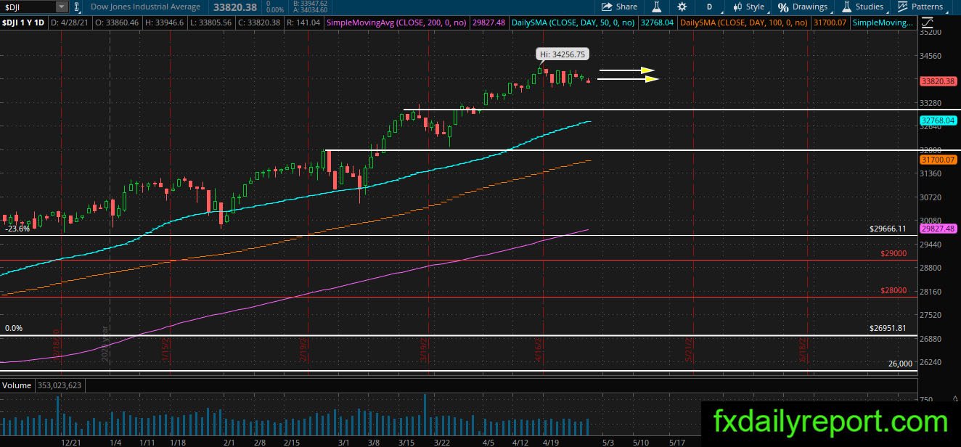The height and width of the screenshot is (447, 961).
Task: Click the 26,000 level label
Action: pyautogui.click(x=900, y=364)
